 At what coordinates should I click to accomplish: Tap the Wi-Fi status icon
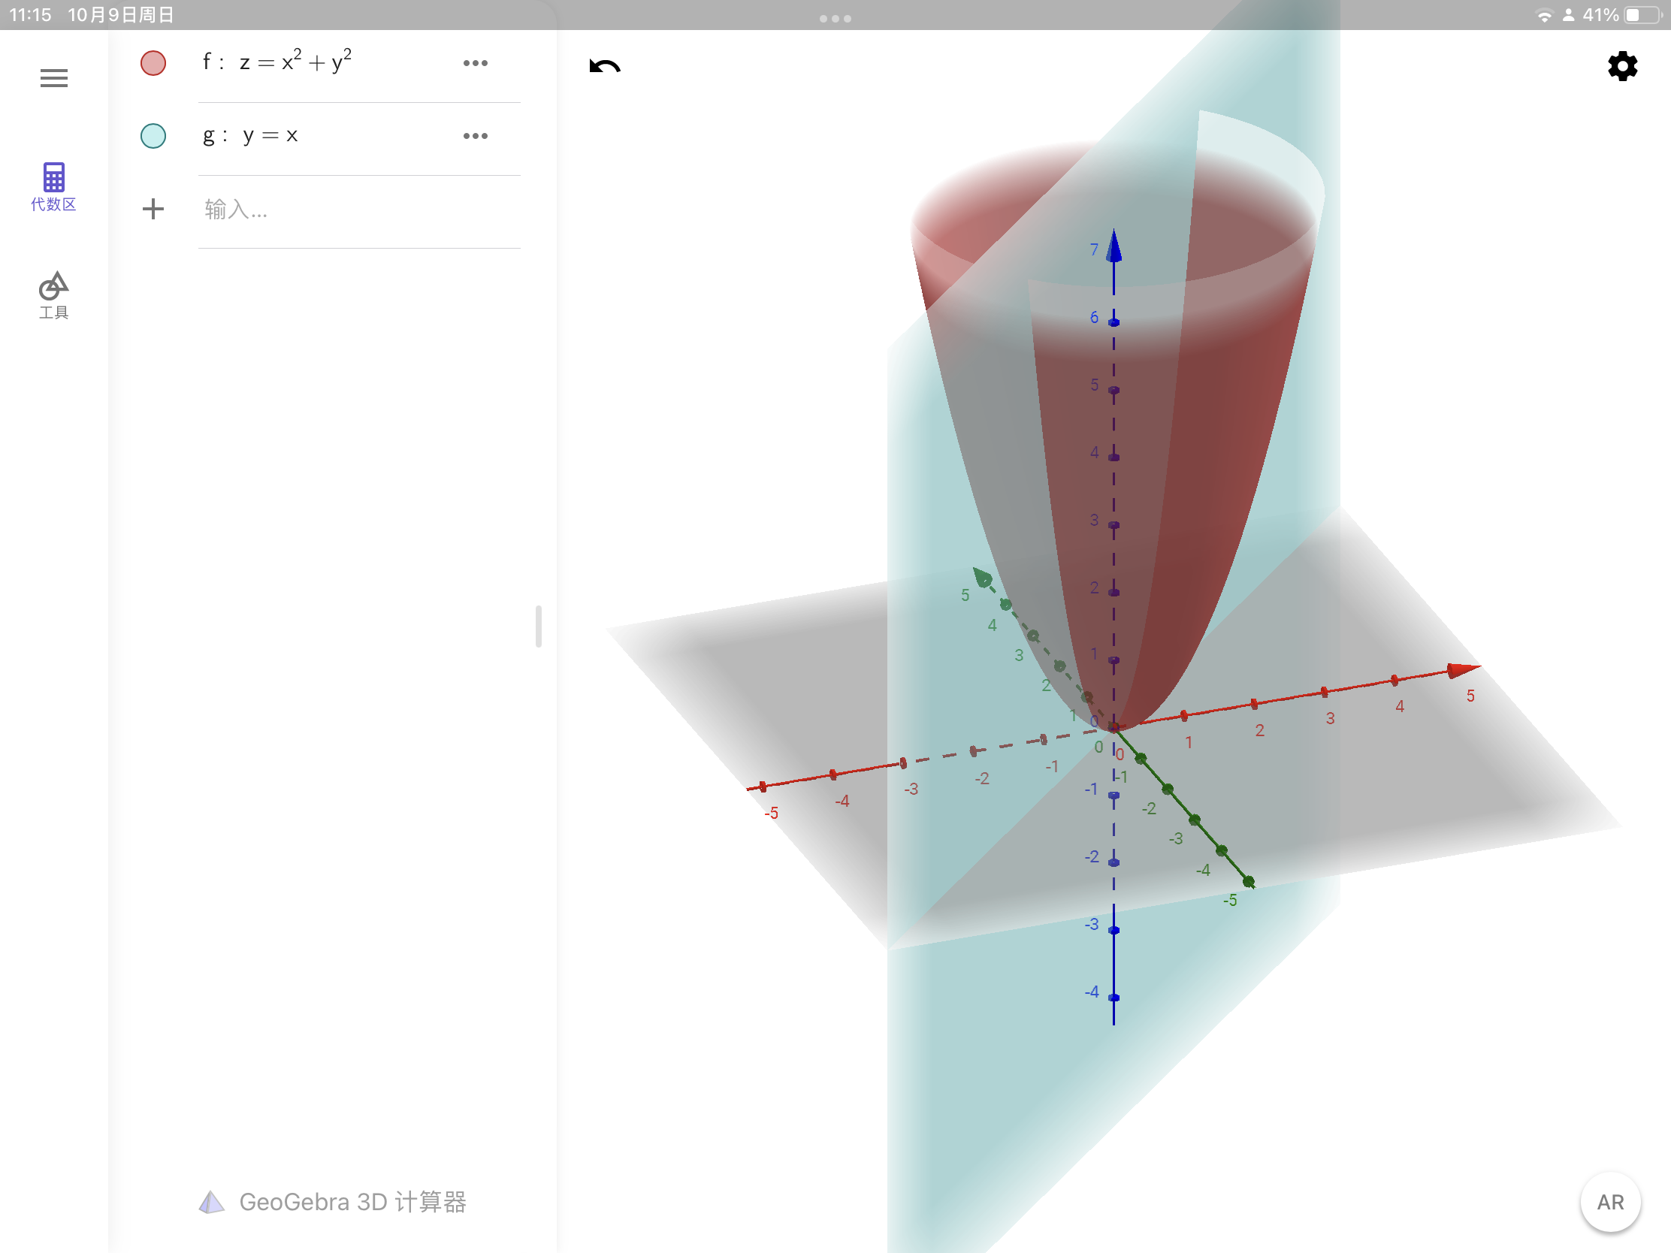point(1543,15)
